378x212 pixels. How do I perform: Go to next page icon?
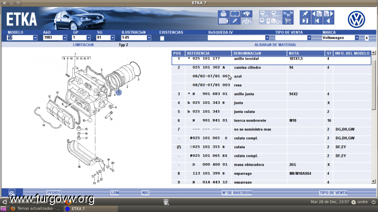pyautogui.click(x=328, y=14)
